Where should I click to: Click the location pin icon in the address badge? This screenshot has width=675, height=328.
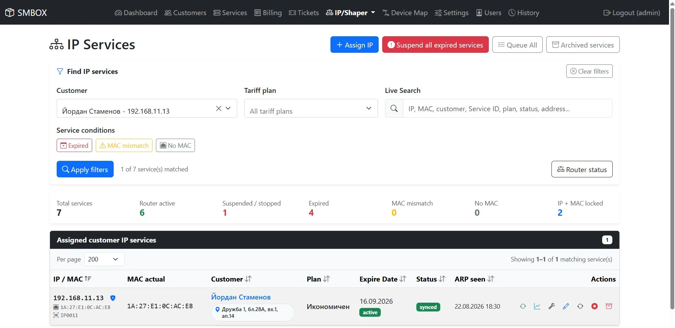(x=217, y=310)
